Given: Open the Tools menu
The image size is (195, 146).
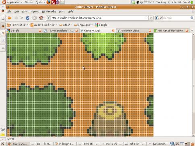Looking at the screenshot, I should pyautogui.click(x=62, y=12).
